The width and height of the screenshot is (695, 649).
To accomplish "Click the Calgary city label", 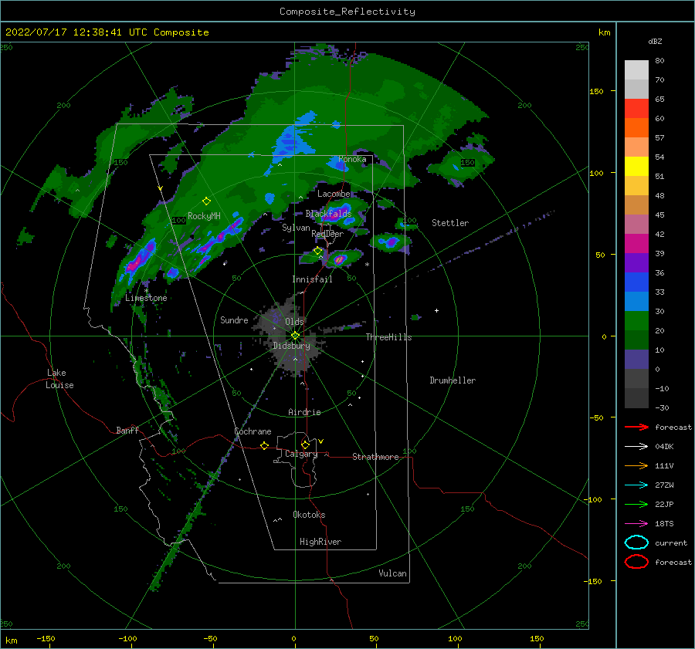I will tap(301, 454).
